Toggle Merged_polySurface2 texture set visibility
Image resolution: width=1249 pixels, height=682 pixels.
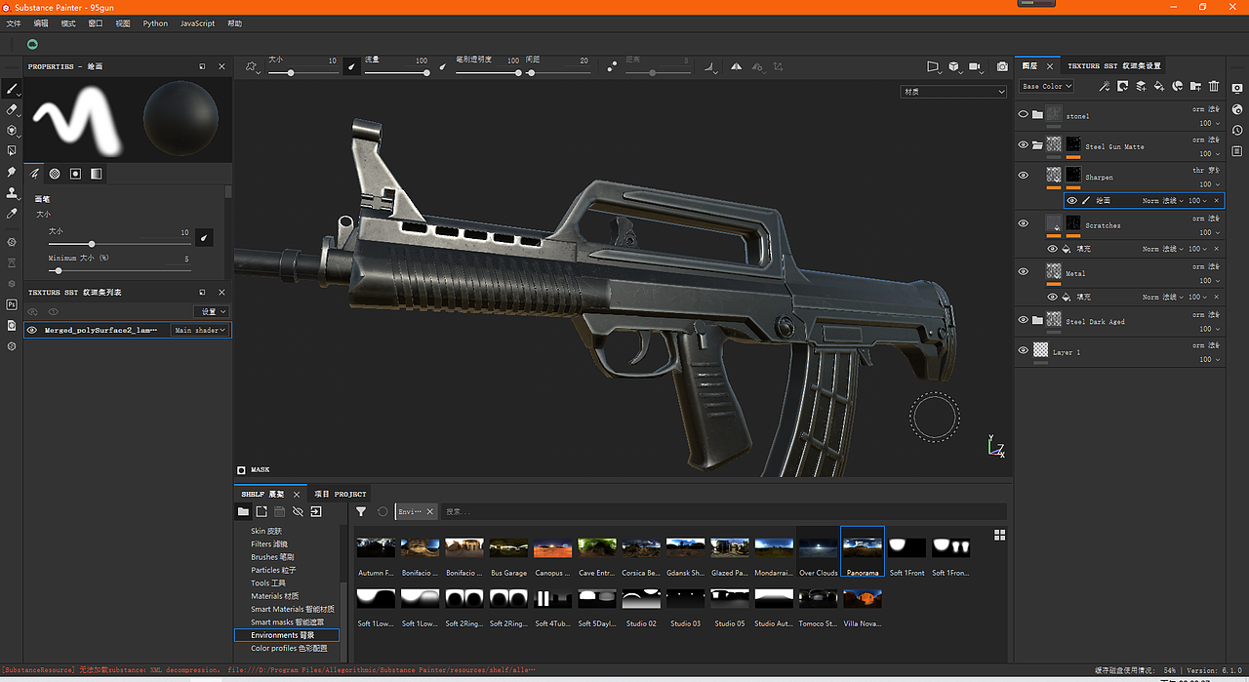pyautogui.click(x=32, y=331)
